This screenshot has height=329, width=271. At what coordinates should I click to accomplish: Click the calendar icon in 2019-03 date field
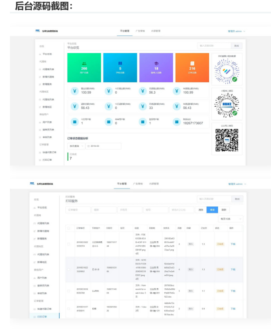88,146
